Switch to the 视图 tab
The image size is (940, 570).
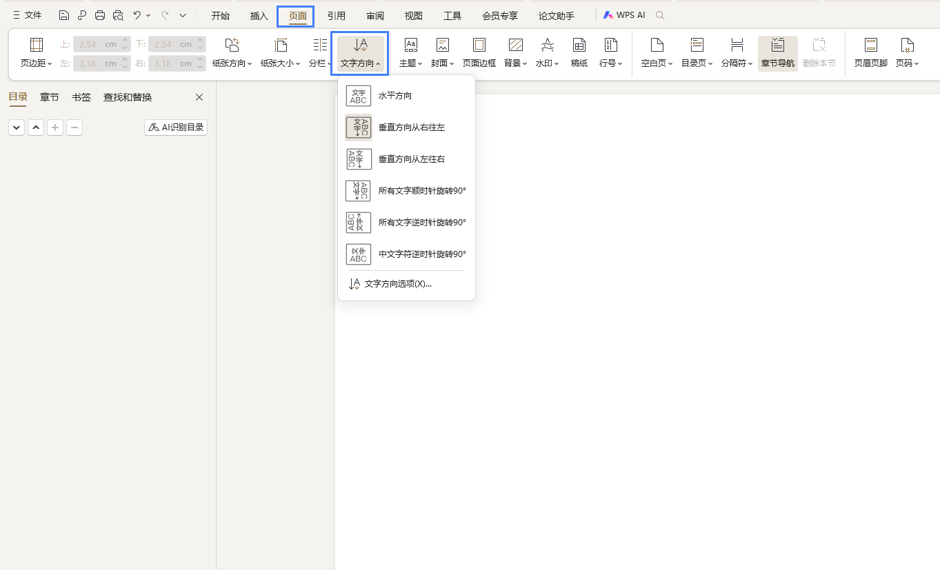414,16
